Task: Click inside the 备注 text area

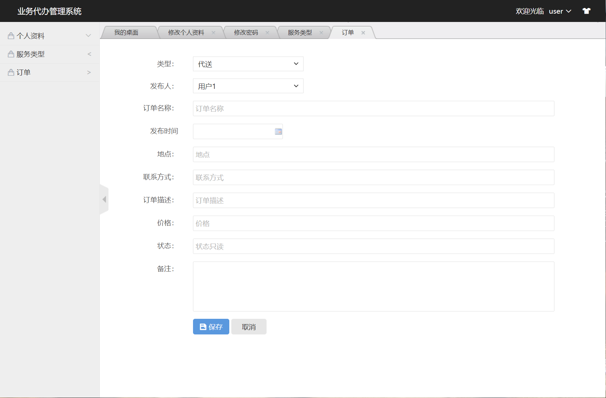Action: tap(373, 286)
